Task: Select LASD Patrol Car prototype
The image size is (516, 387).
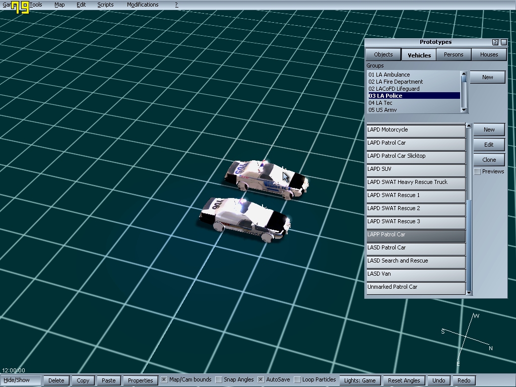Action: point(416,248)
